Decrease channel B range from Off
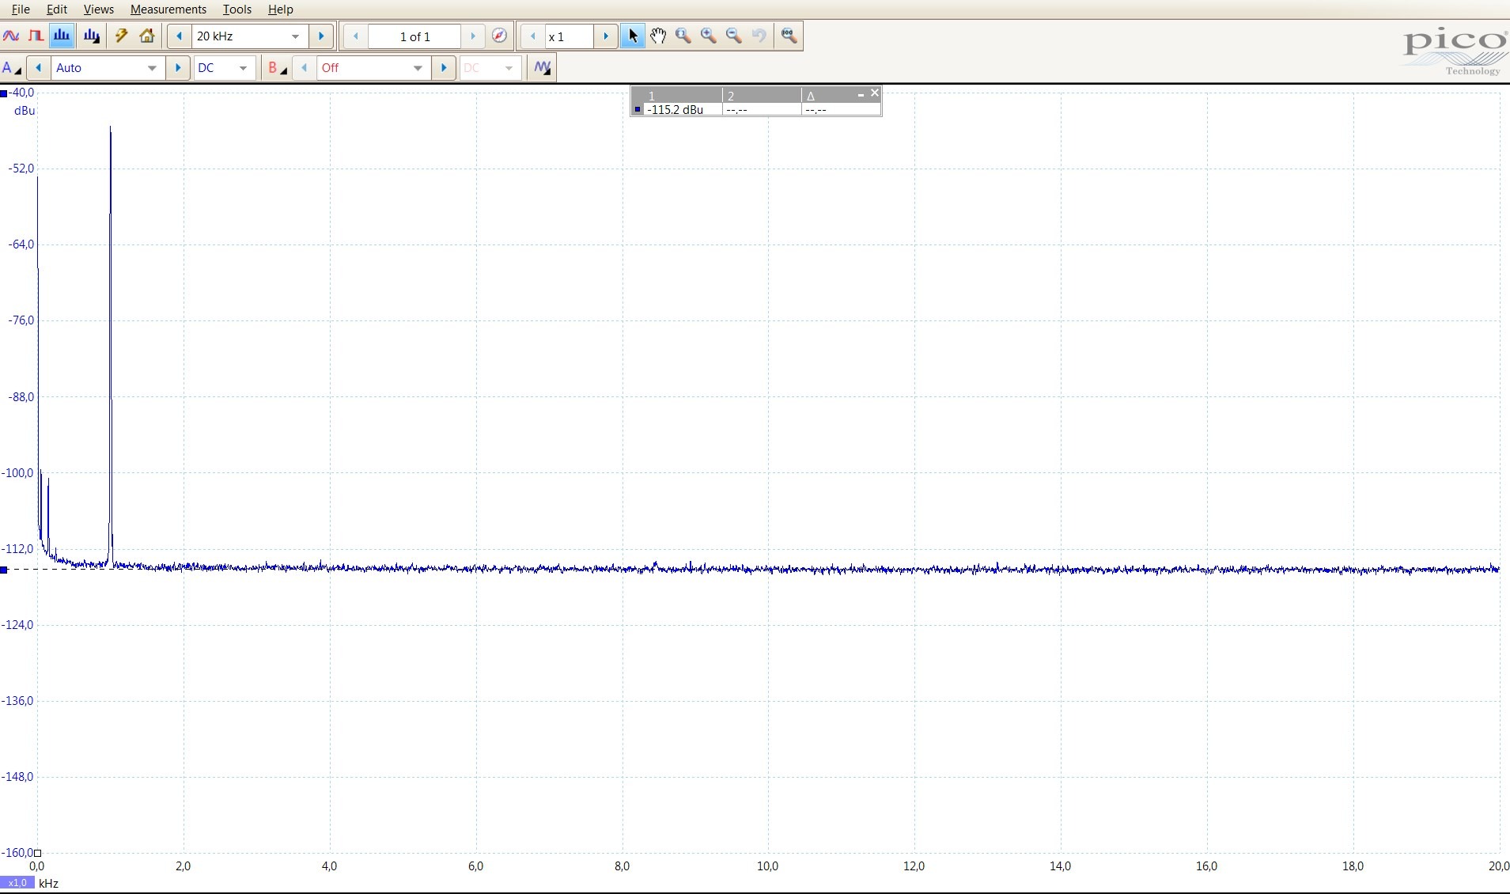 click(305, 68)
